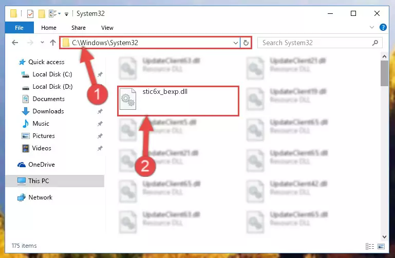
Task: Click the scrollbar up arrow
Action: click(x=384, y=56)
